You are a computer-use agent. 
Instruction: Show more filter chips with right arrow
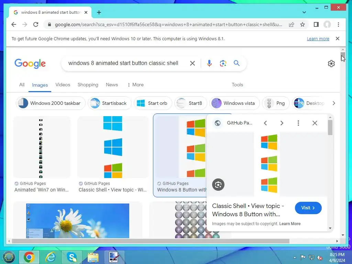coord(334,103)
